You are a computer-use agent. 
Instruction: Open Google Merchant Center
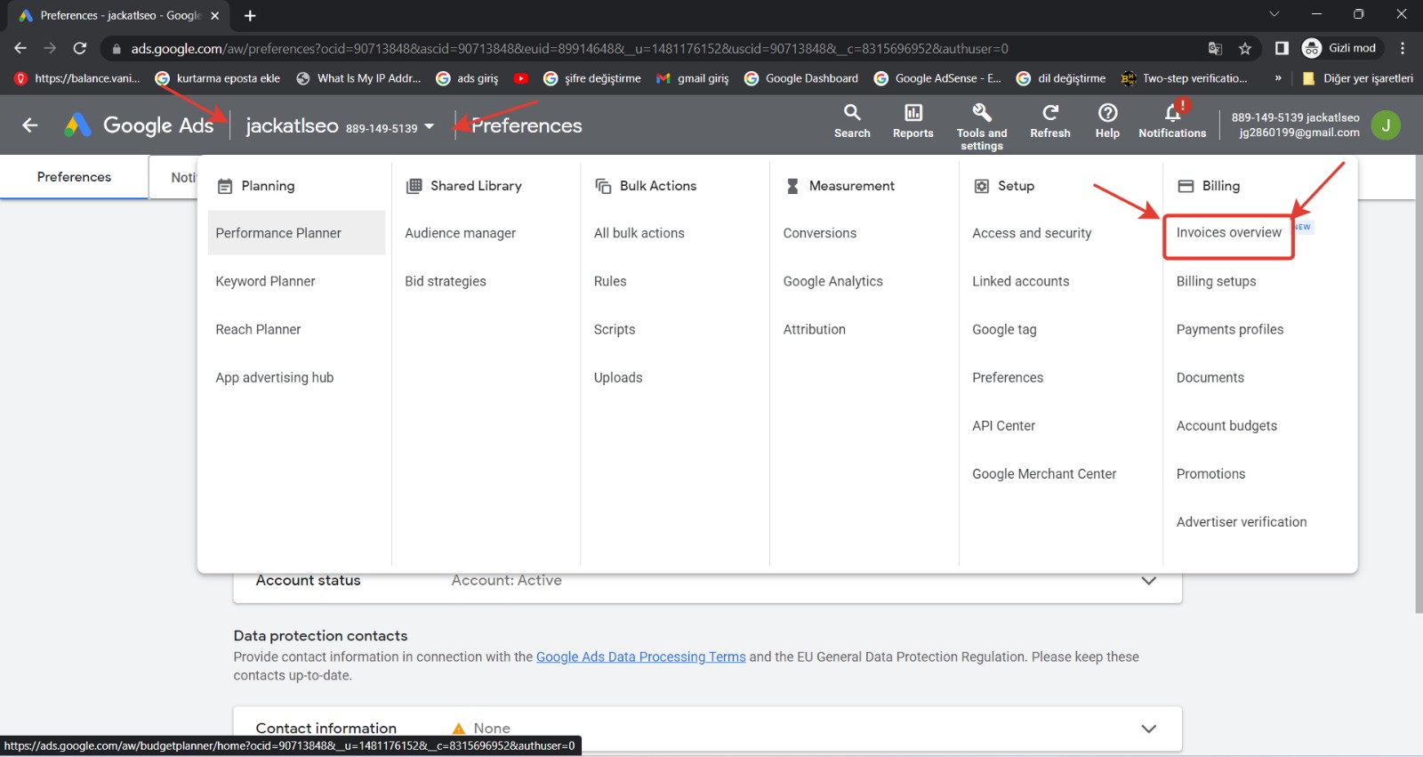(1044, 473)
